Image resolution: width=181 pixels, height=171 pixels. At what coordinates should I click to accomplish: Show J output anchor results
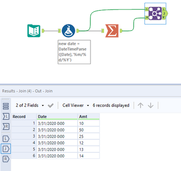6,149
